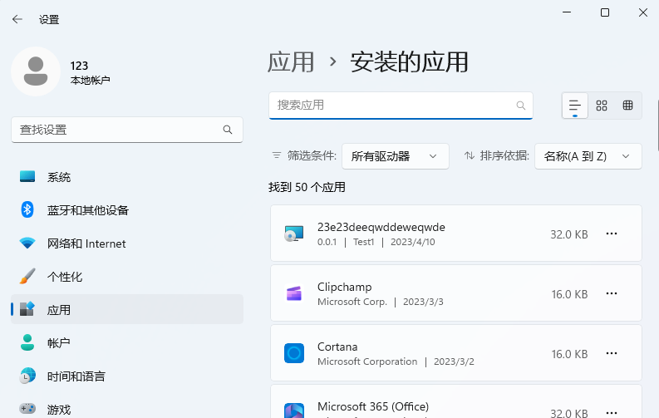Click the 123 user profile avatar

(x=36, y=71)
